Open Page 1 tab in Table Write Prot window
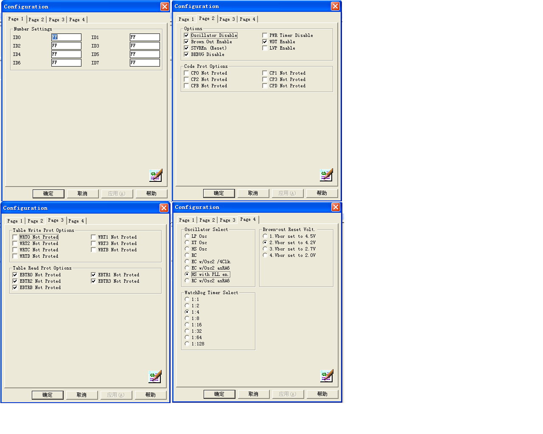This screenshot has width=543, height=434. 15,221
